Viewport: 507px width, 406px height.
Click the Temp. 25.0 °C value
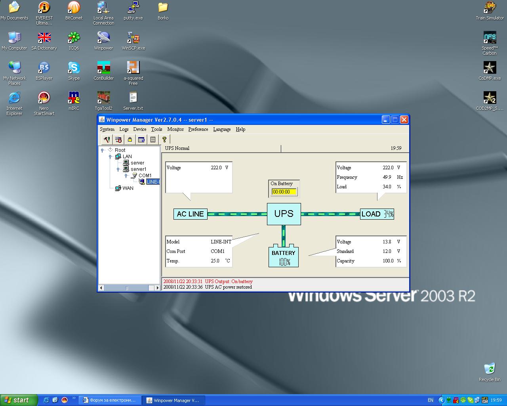click(x=215, y=261)
